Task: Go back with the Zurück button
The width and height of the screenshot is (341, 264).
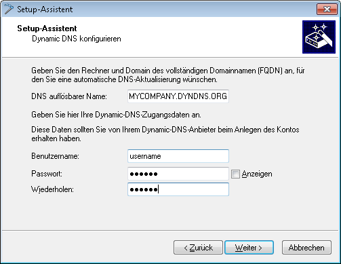Action: point(198,248)
